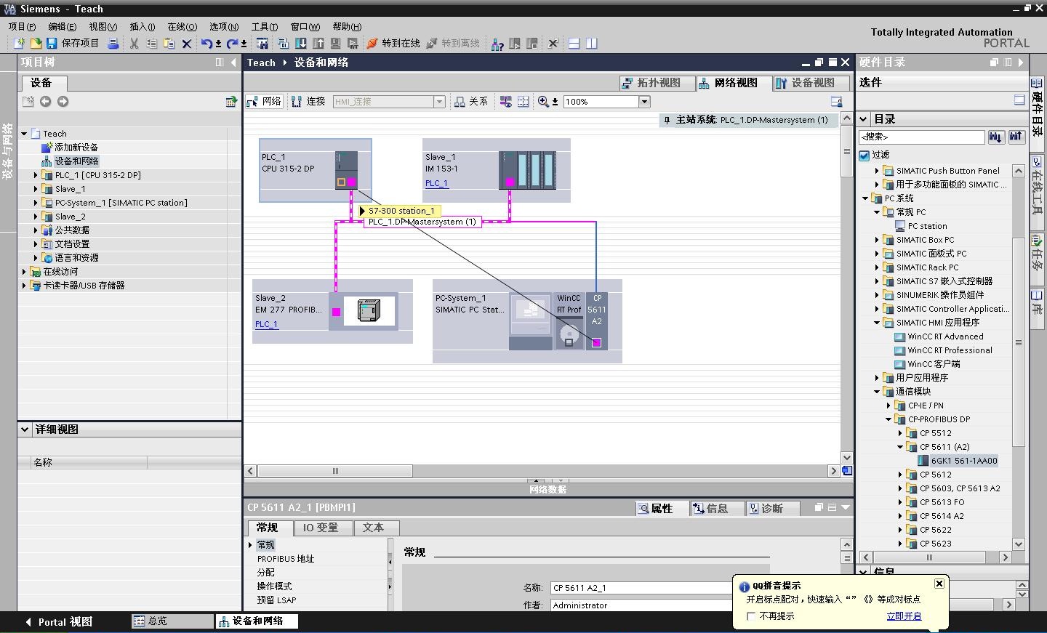
Task: Click PROFIBUS port on Slave_1 module
Action: pos(510,182)
